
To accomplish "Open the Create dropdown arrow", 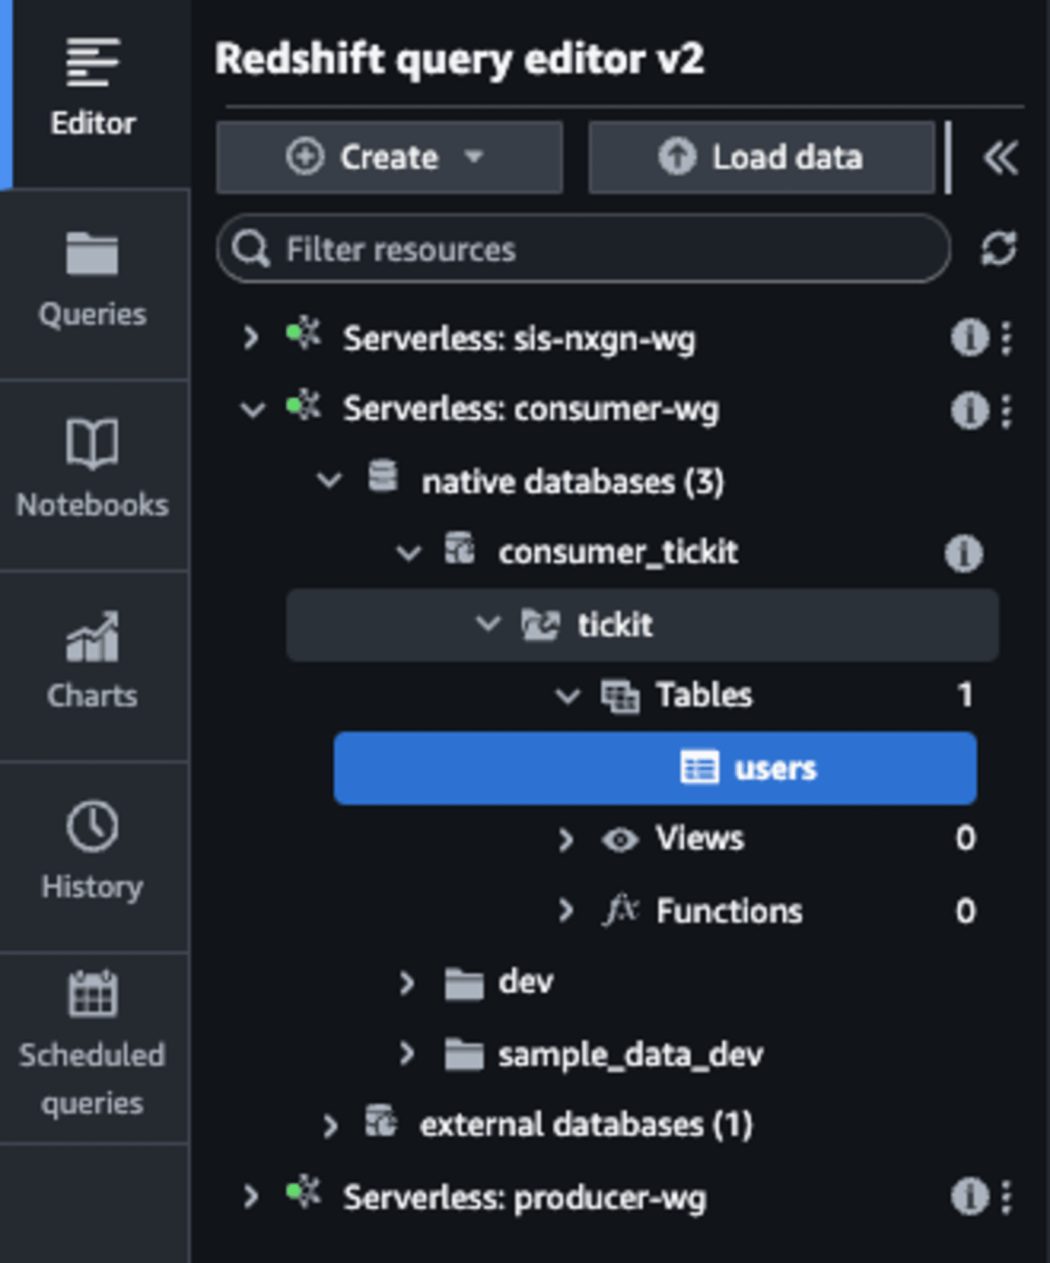I will click(x=474, y=157).
